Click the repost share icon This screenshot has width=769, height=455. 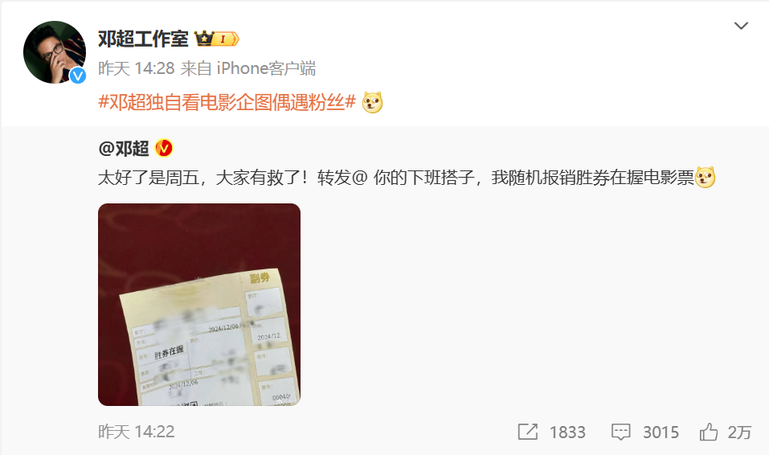(528, 432)
